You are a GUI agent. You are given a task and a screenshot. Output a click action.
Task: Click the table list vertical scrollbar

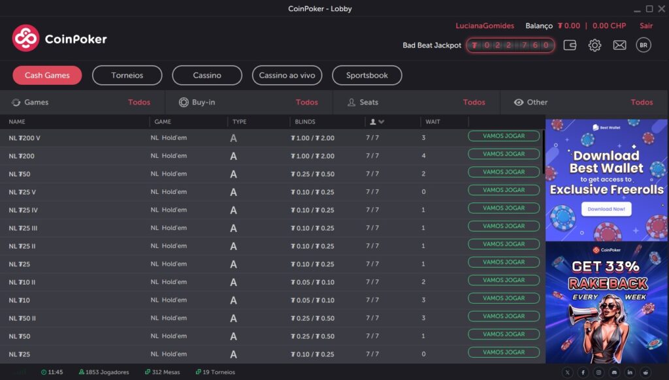[x=543, y=151]
